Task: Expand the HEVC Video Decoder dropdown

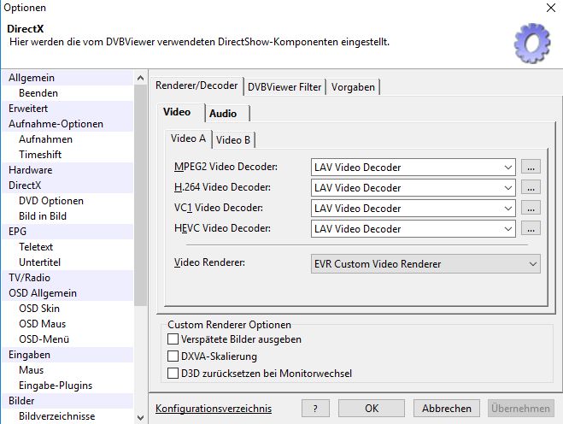Action: click(507, 229)
